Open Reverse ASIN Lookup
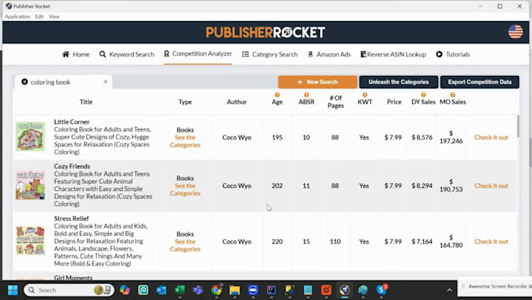Image resolution: width=532 pixels, height=300 pixels. pyautogui.click(x=393, y=54)
